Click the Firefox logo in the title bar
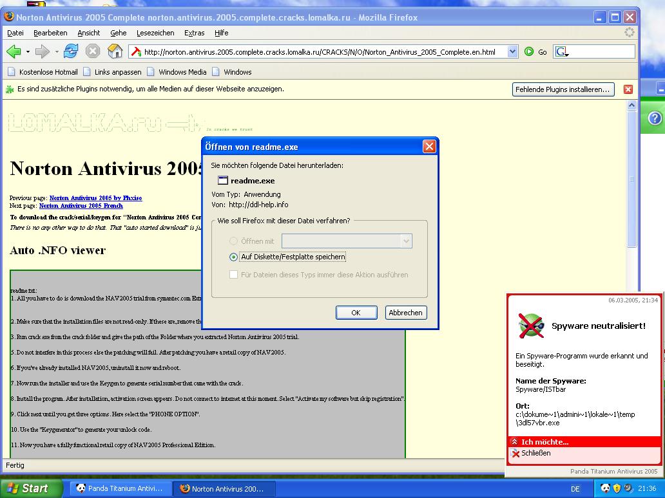 [x=9, y=17]
